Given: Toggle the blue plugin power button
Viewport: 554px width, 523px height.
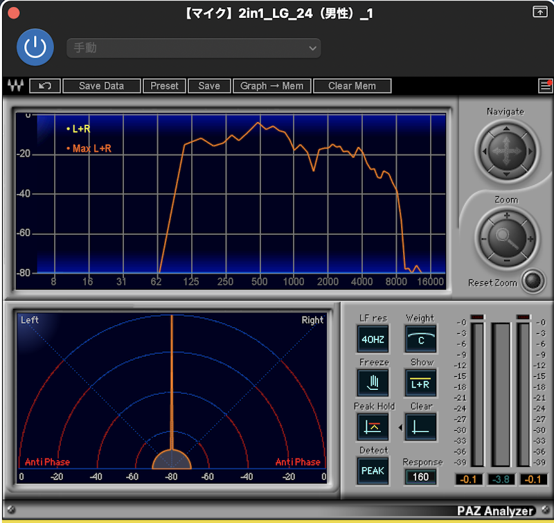Looking at the screenshot, I should 35,47.
